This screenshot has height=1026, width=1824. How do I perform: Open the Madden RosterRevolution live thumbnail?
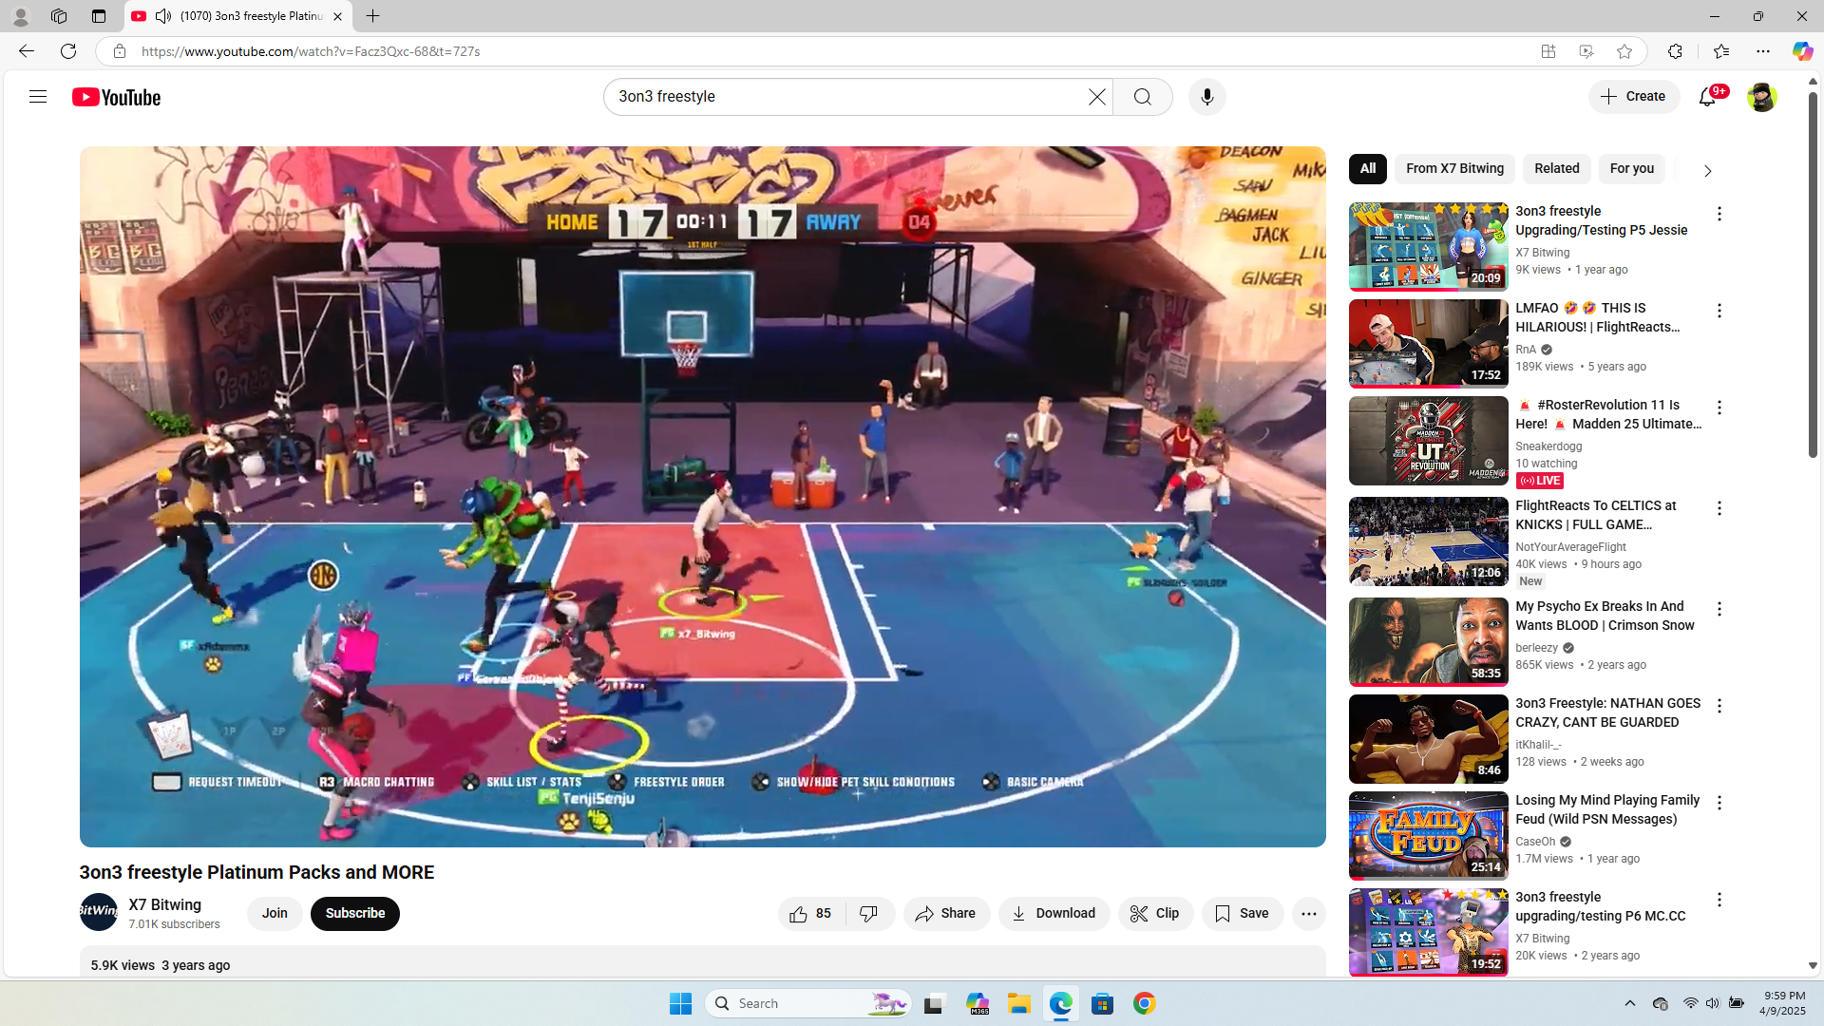1429,441
